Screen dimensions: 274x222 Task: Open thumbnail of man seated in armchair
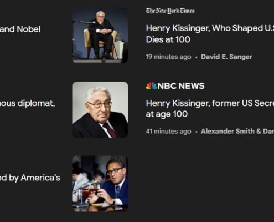(x=100, y=35)
